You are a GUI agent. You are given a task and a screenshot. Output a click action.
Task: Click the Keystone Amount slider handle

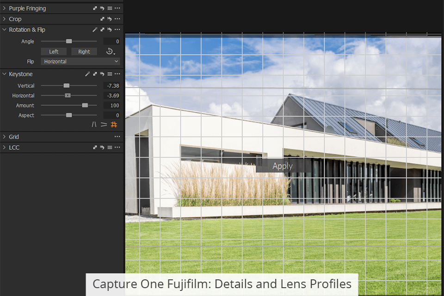85,105
